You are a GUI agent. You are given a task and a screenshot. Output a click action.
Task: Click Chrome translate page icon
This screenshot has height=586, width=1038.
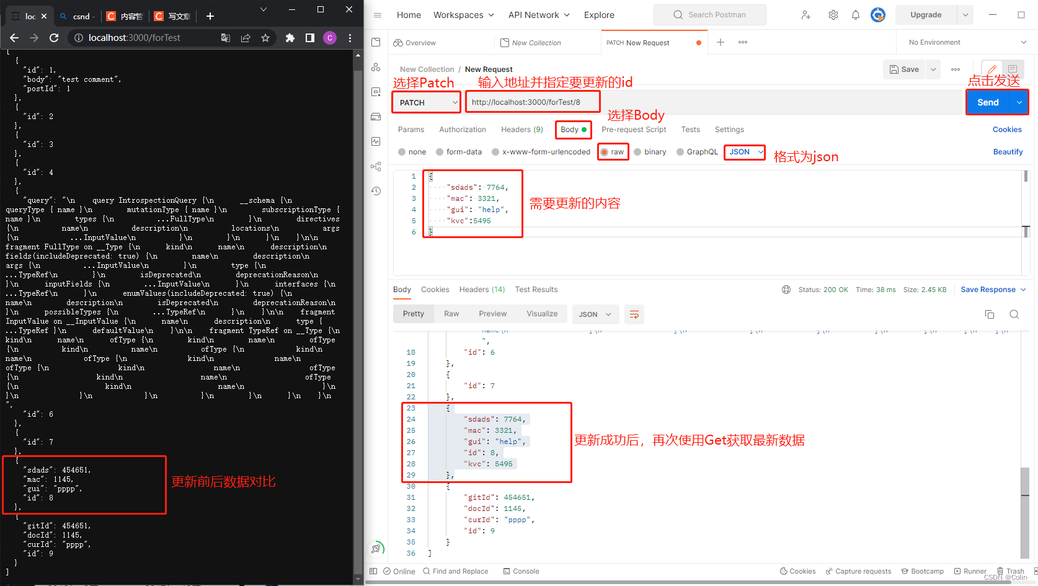point(226,38)
